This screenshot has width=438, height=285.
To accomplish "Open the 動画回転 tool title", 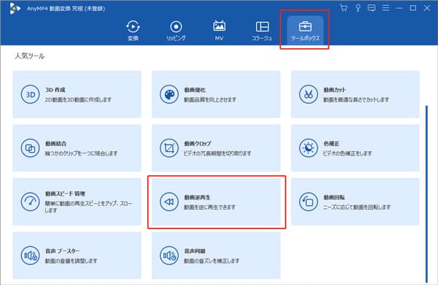I will click(334, 197).
